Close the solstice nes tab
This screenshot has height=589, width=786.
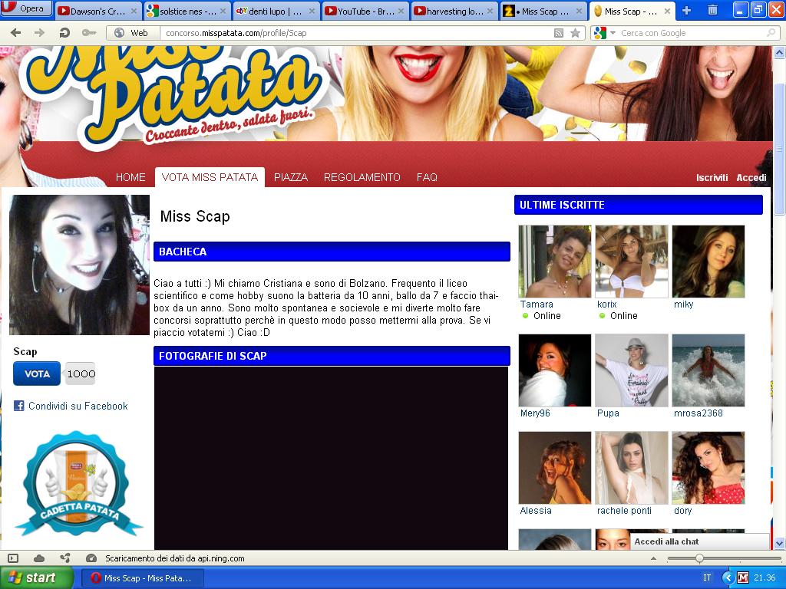coord(223,11)
